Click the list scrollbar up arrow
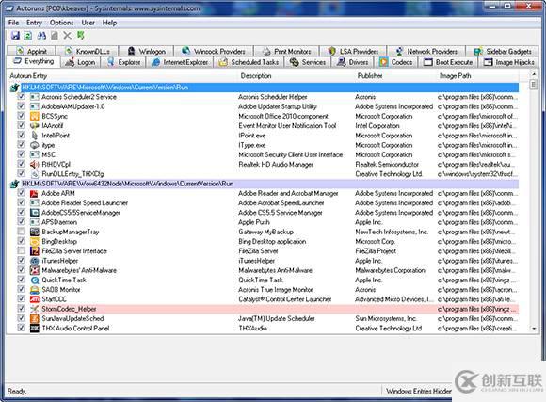Image resolution: width=546 pixels, height=402 pixels. 534,74
